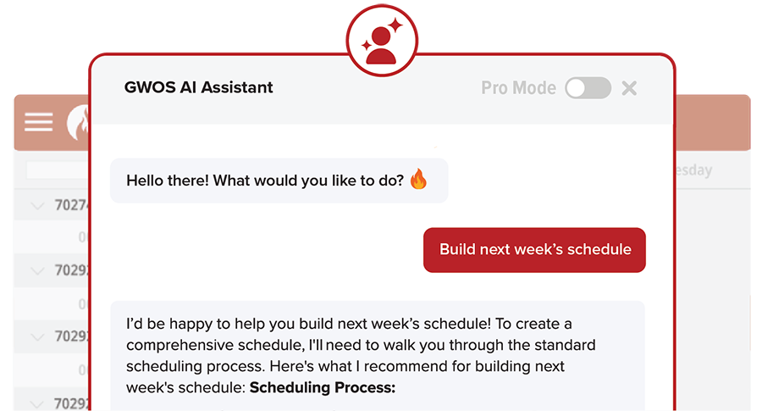Select the partially visible weekday column header

(694, 170)
